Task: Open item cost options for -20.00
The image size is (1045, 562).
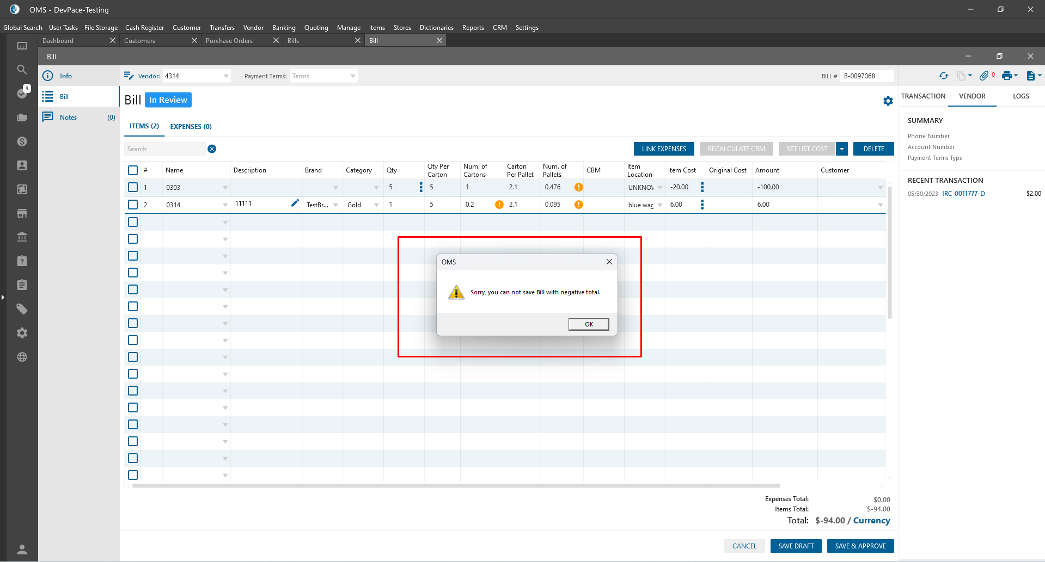Action: point(702,187)
